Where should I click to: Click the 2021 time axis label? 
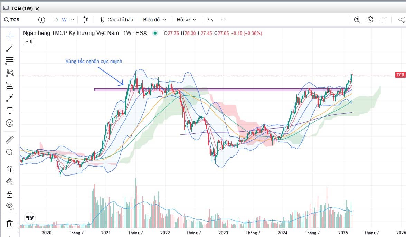tap(106, 233)
